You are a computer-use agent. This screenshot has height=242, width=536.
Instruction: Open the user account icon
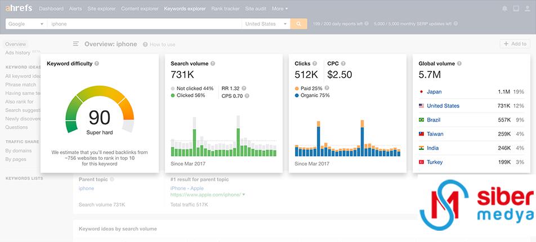[x=527, y=8]
